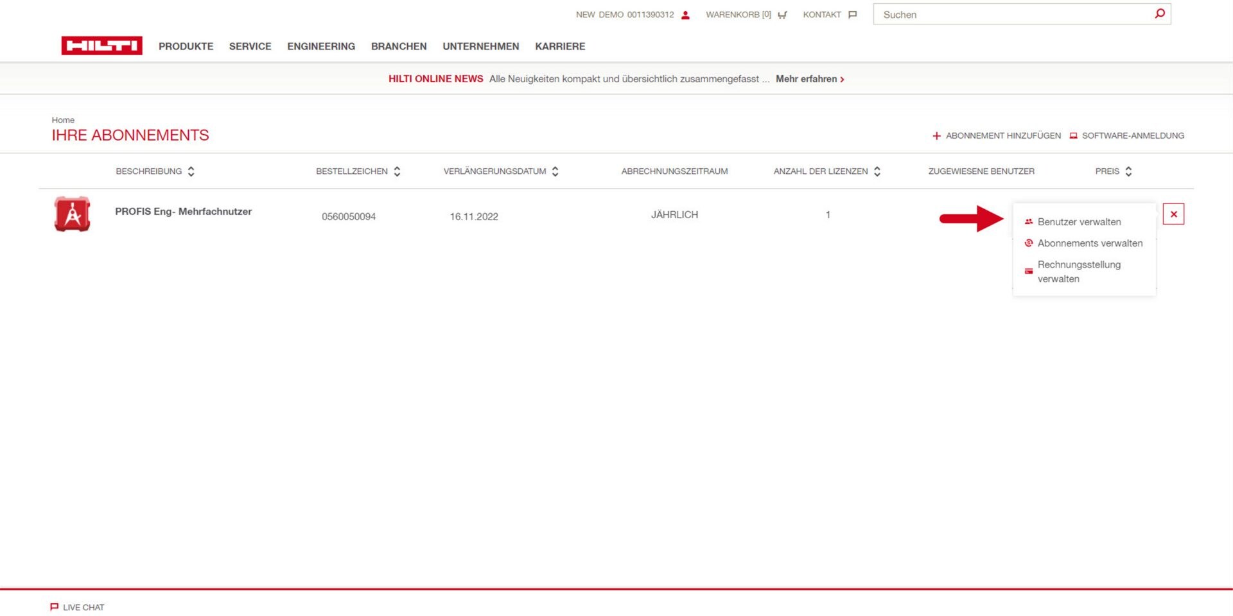Click the Home breadcrumb link
The height and width of the screenshot is (616, 1233).
click(x=63, y=120)
